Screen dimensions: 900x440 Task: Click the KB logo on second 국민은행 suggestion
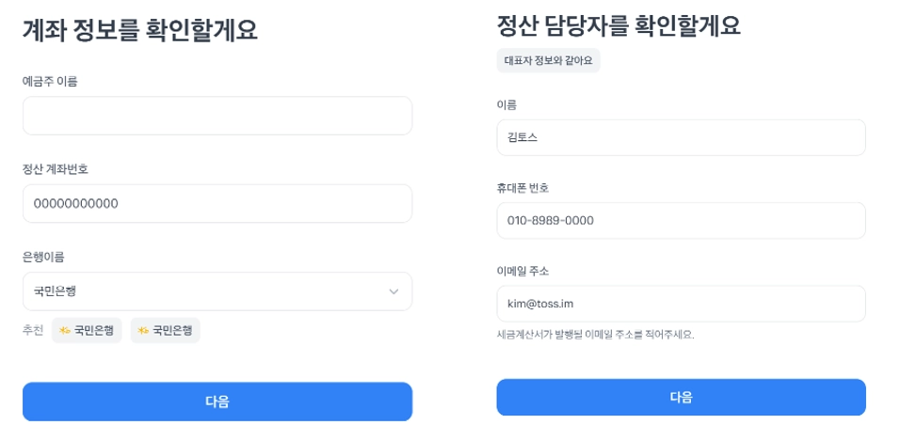click(143, 331)
